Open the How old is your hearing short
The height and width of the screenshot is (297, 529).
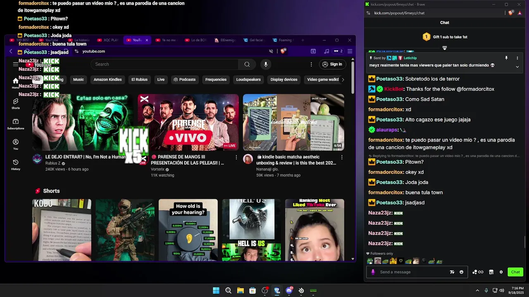188,230
